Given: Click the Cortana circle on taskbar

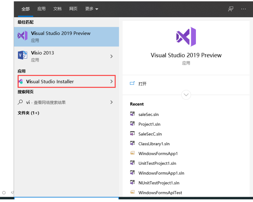Looking at the screenshot, I should click(x=4, y=193).
